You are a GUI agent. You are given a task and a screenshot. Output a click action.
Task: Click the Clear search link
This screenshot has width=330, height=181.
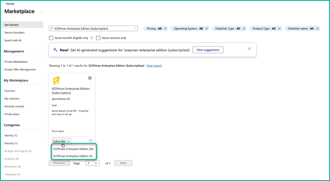coord(154,66)
